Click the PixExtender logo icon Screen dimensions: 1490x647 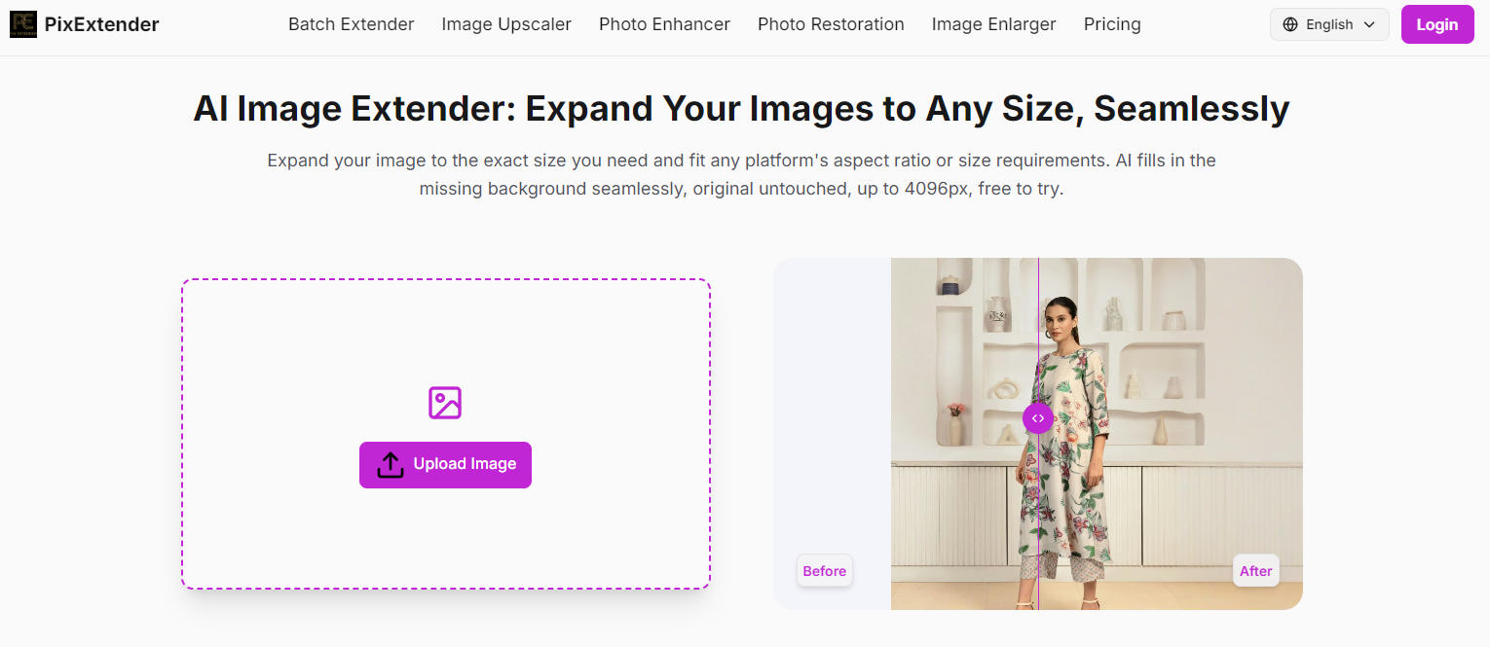click(23, 24)
